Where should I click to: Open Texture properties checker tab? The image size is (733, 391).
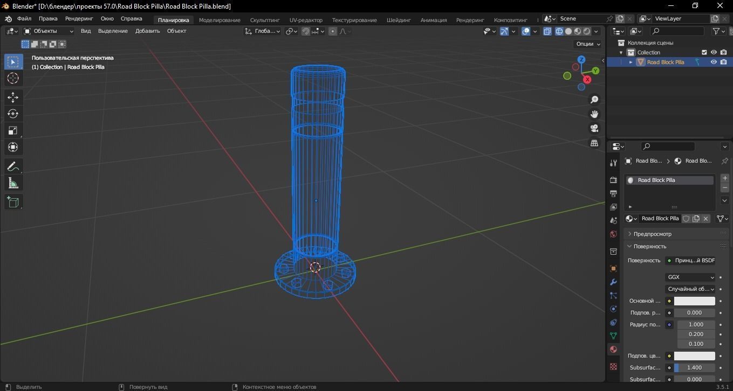pyautogui.click(x=613, y=366)
